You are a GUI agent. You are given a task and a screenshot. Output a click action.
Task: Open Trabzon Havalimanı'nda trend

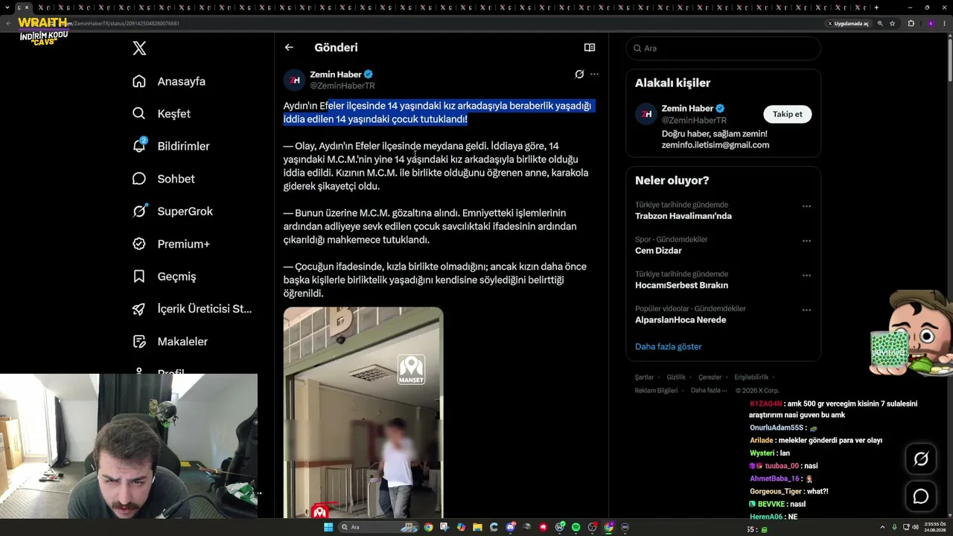click(x=683, y=216)
